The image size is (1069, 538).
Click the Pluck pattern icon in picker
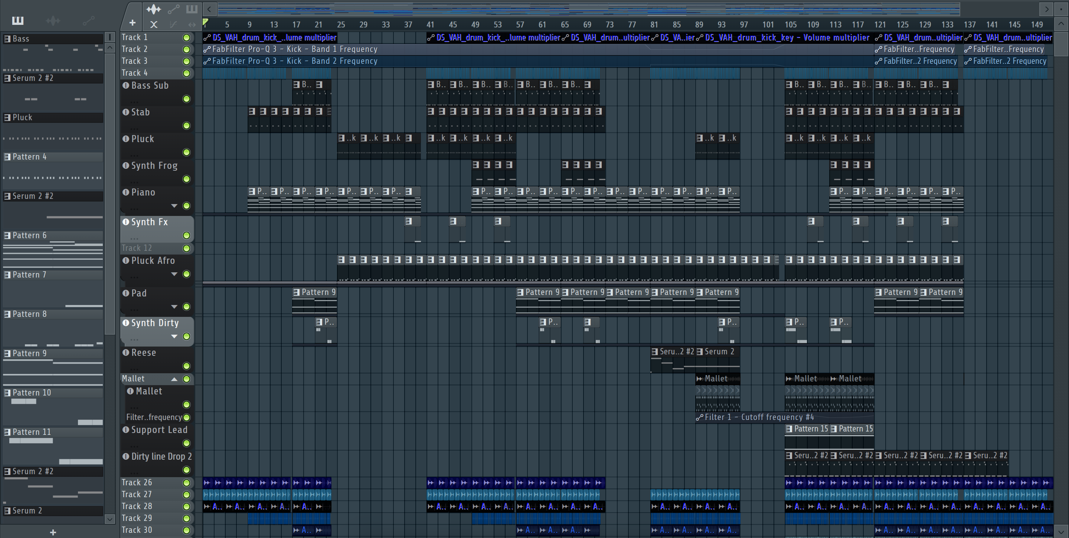pyautogui.click(x=7, y=117)
